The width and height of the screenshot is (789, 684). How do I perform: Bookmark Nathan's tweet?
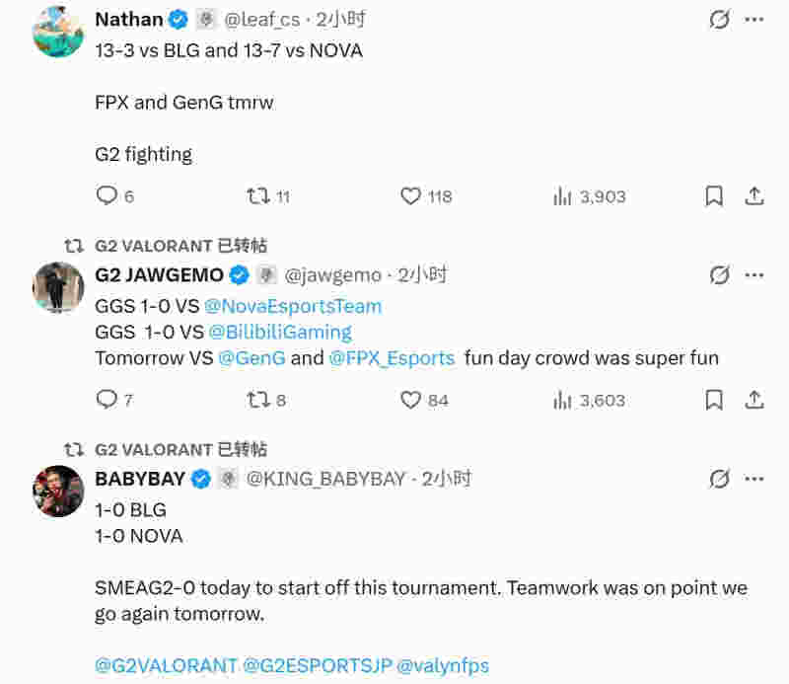point(714,196)
